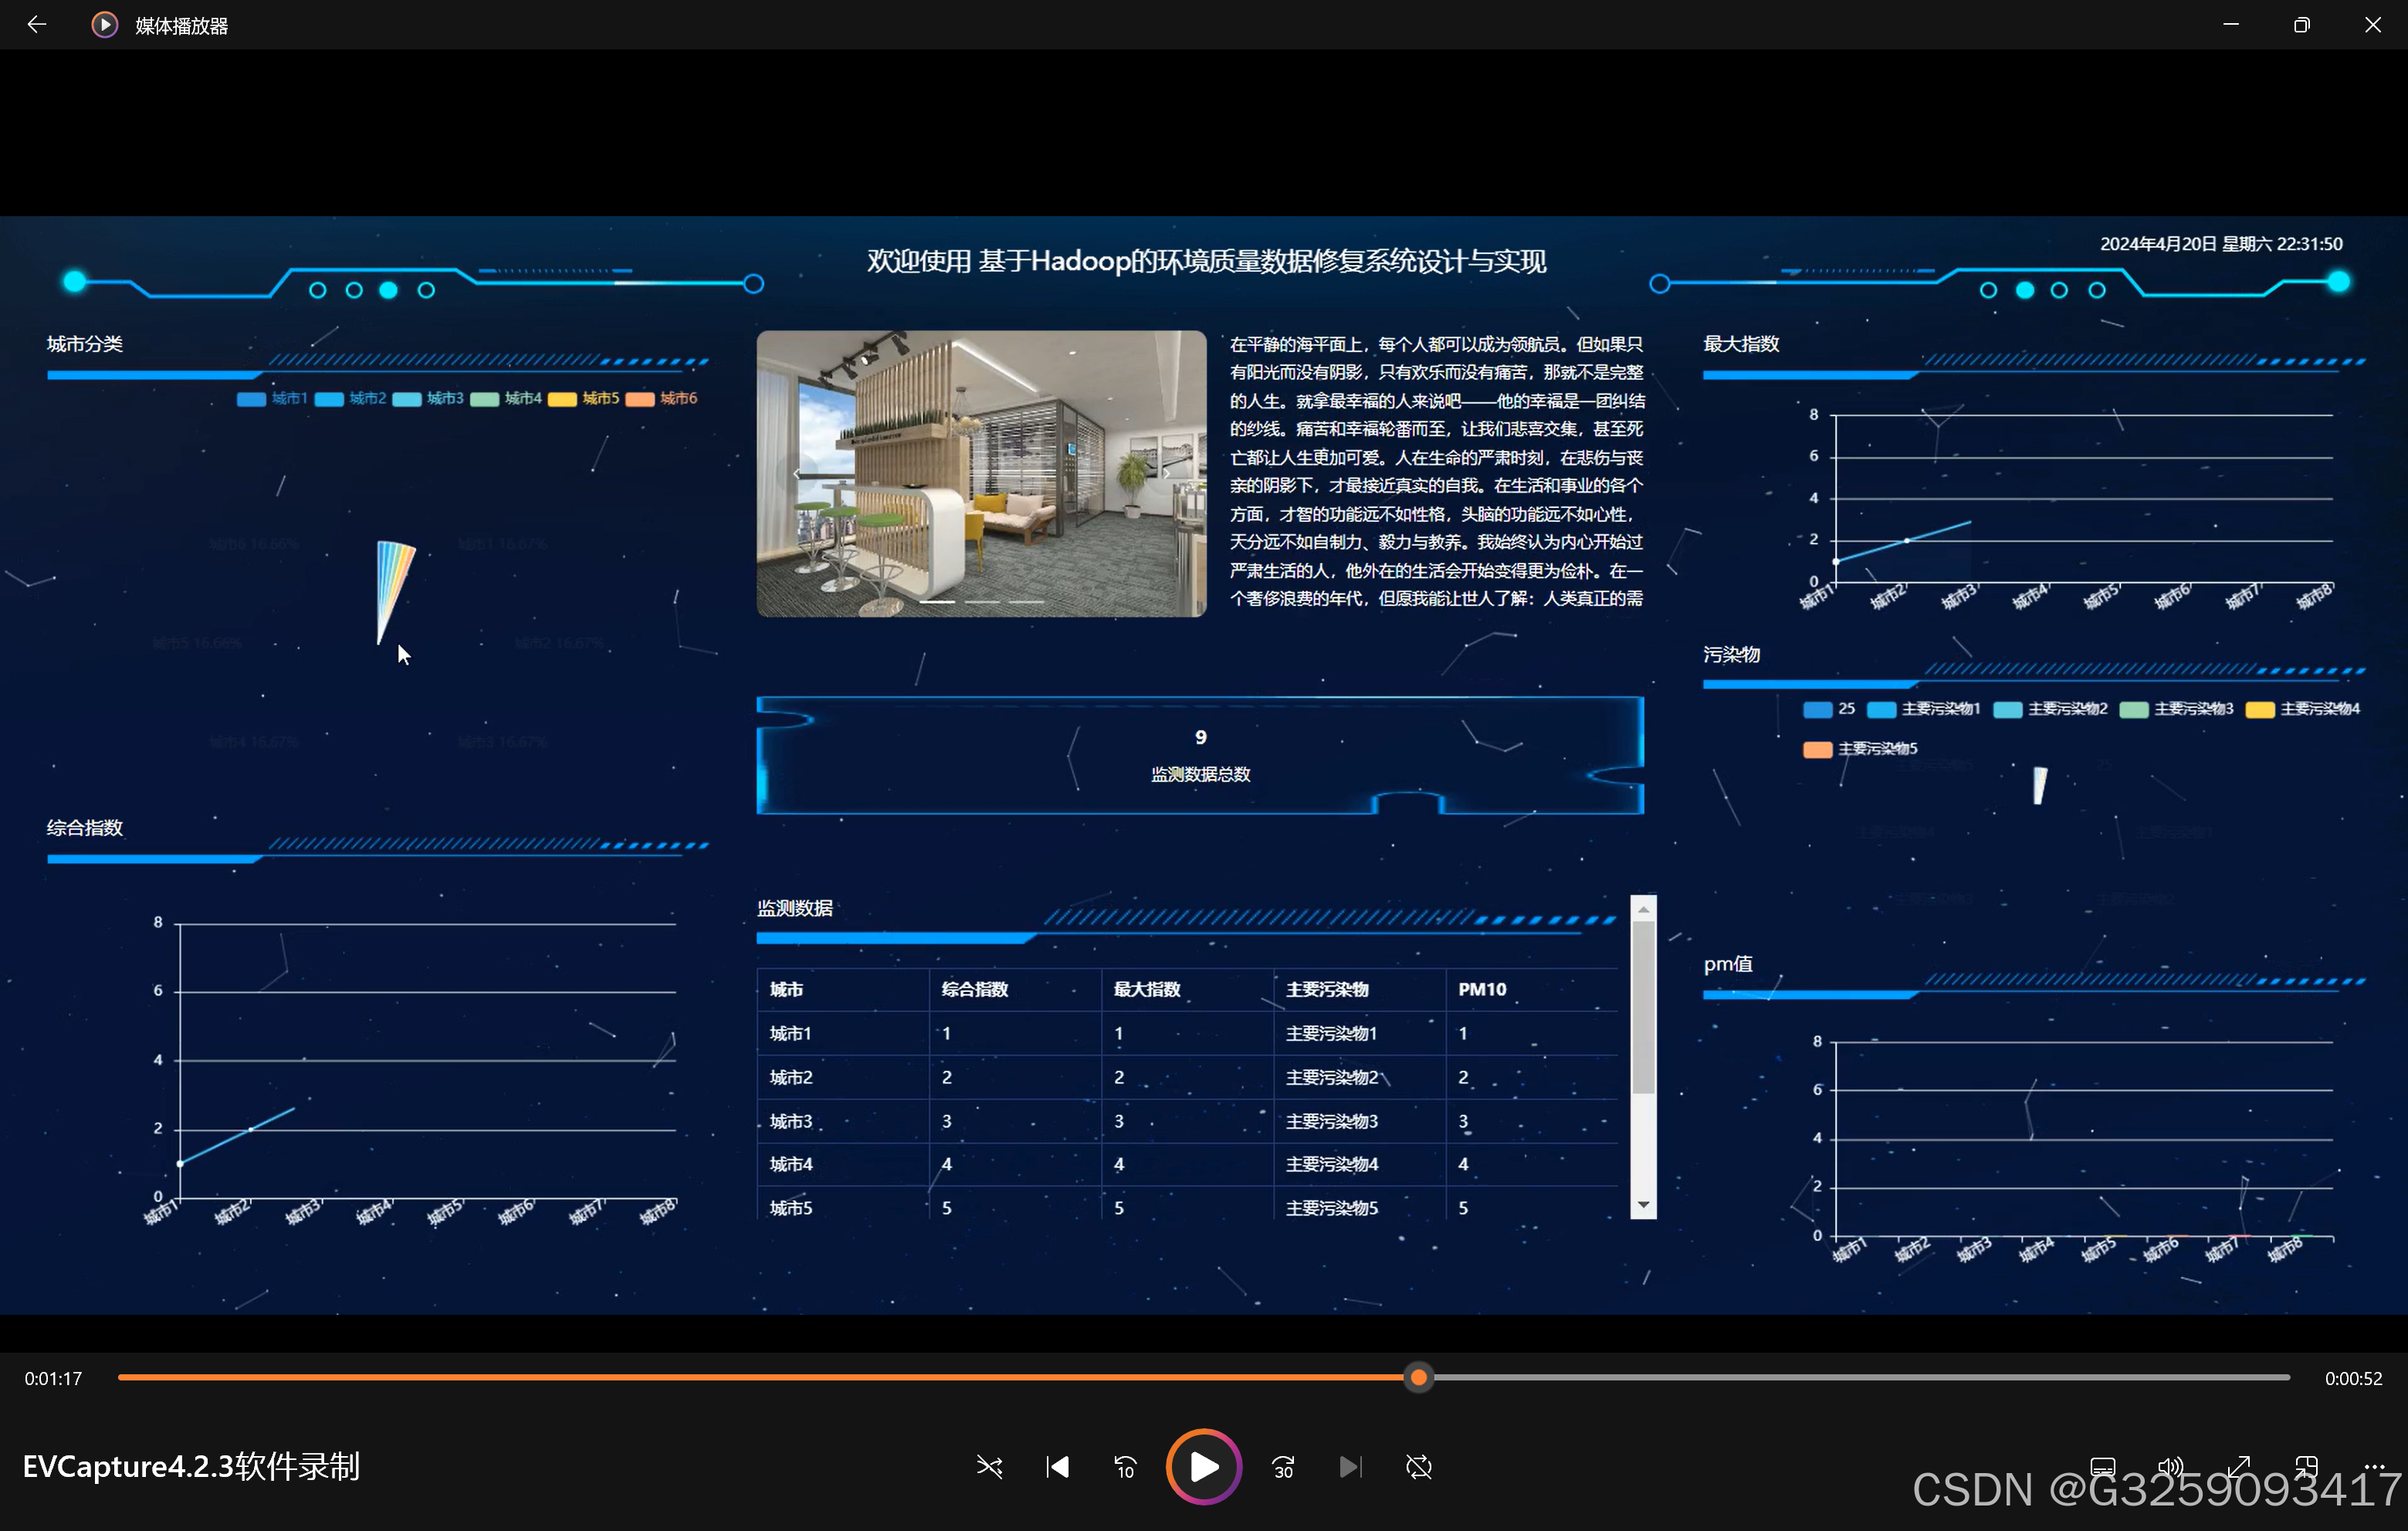Screen dimensions: 2408x1531
Task: Click the 监测数据 table scrollbar thumb
Action: click(x=1643, y=1007)
